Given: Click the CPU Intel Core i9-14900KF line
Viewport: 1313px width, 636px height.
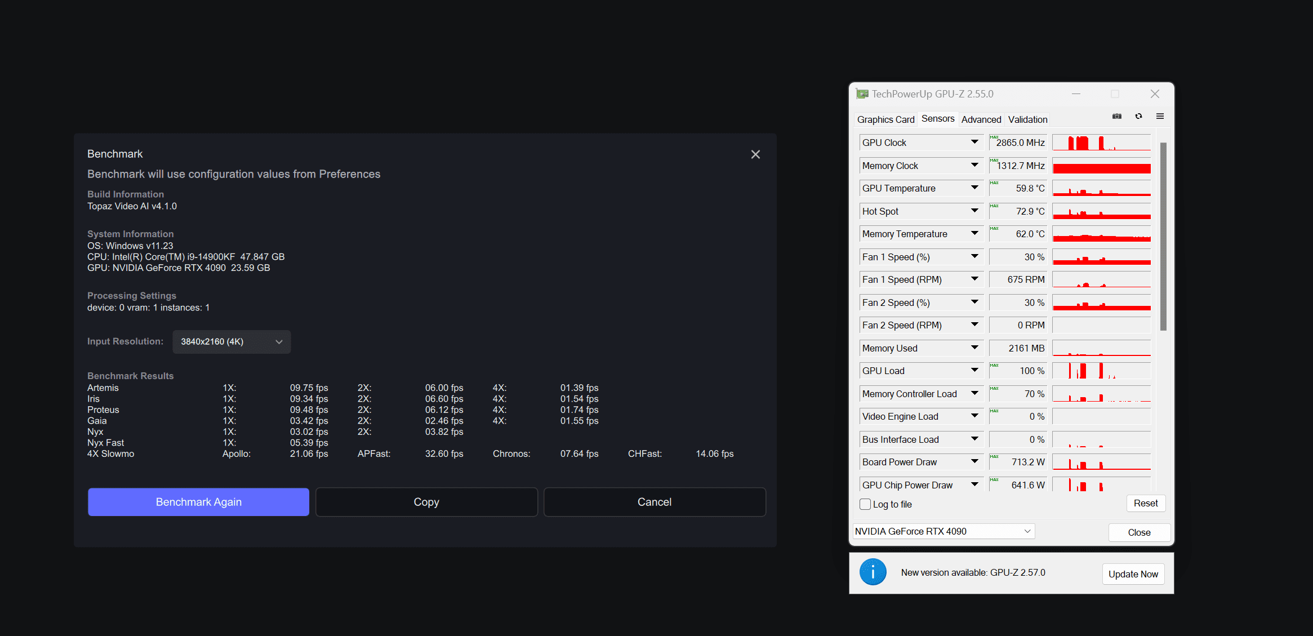Looking at the screenshot, I should pyautogui.click(x=186, y=257).
